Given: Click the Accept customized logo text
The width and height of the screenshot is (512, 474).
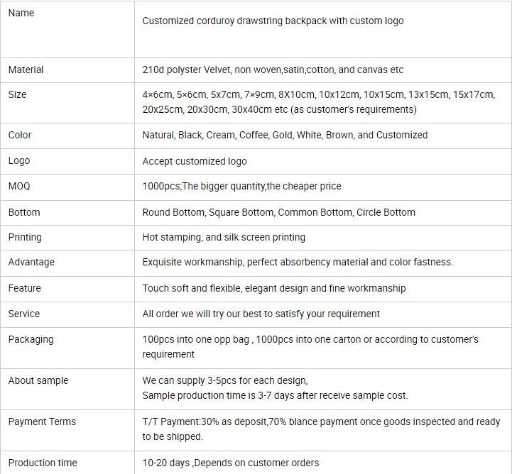Looking at the screenshot, I should pyautogui.click(x=195, y=161).
